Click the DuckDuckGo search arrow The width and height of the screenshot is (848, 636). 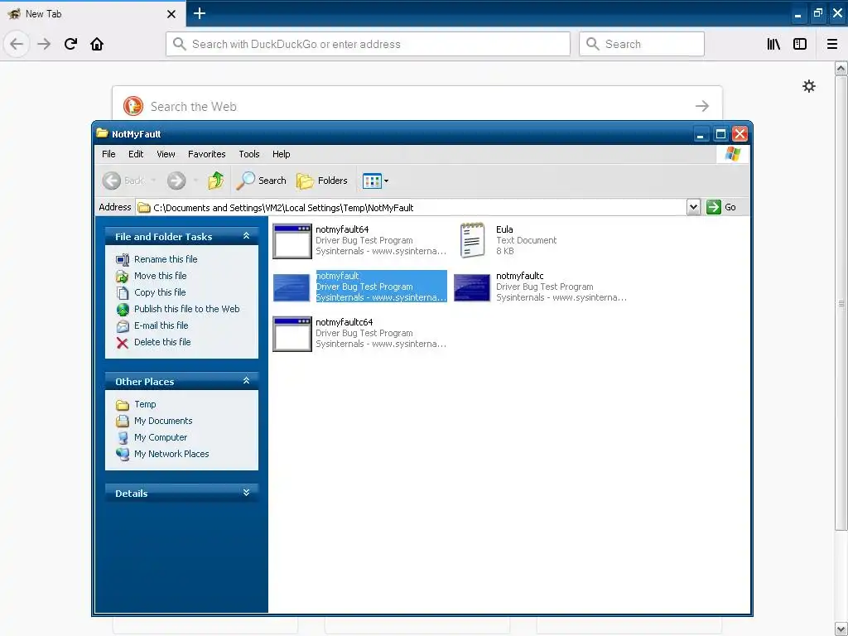tap(702, 106)
